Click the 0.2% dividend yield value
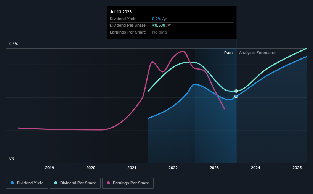This screenshot has width=313, height=194. pyautogui.click(x=156, y=19)
